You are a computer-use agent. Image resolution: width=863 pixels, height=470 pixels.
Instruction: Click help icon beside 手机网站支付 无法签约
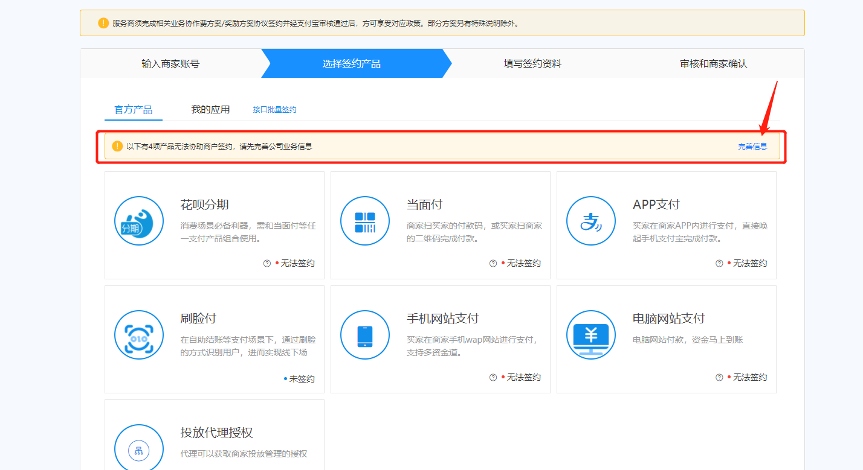coord(493,378)
